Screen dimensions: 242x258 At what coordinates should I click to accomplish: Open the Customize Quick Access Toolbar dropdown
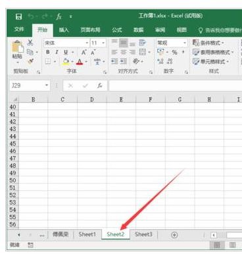pos(71,16)
